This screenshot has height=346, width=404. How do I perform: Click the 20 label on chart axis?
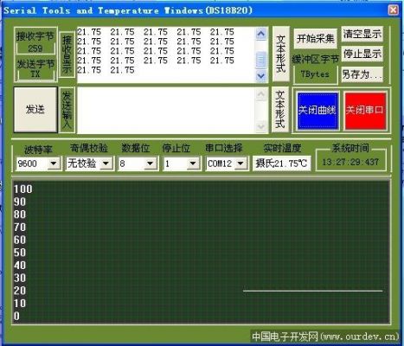pos(20,291)
